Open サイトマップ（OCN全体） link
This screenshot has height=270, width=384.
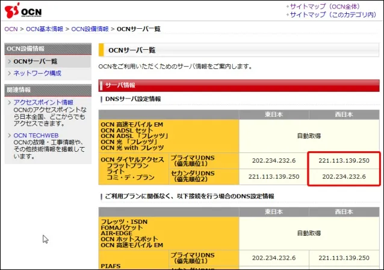325,7
